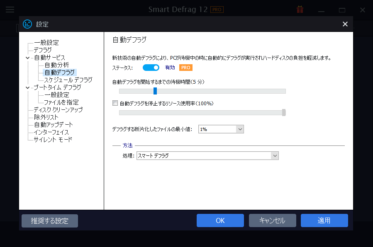Screen dimensions: 373x247
Task: Open ファイルを指定 settings page
Action: click(61, 102)
